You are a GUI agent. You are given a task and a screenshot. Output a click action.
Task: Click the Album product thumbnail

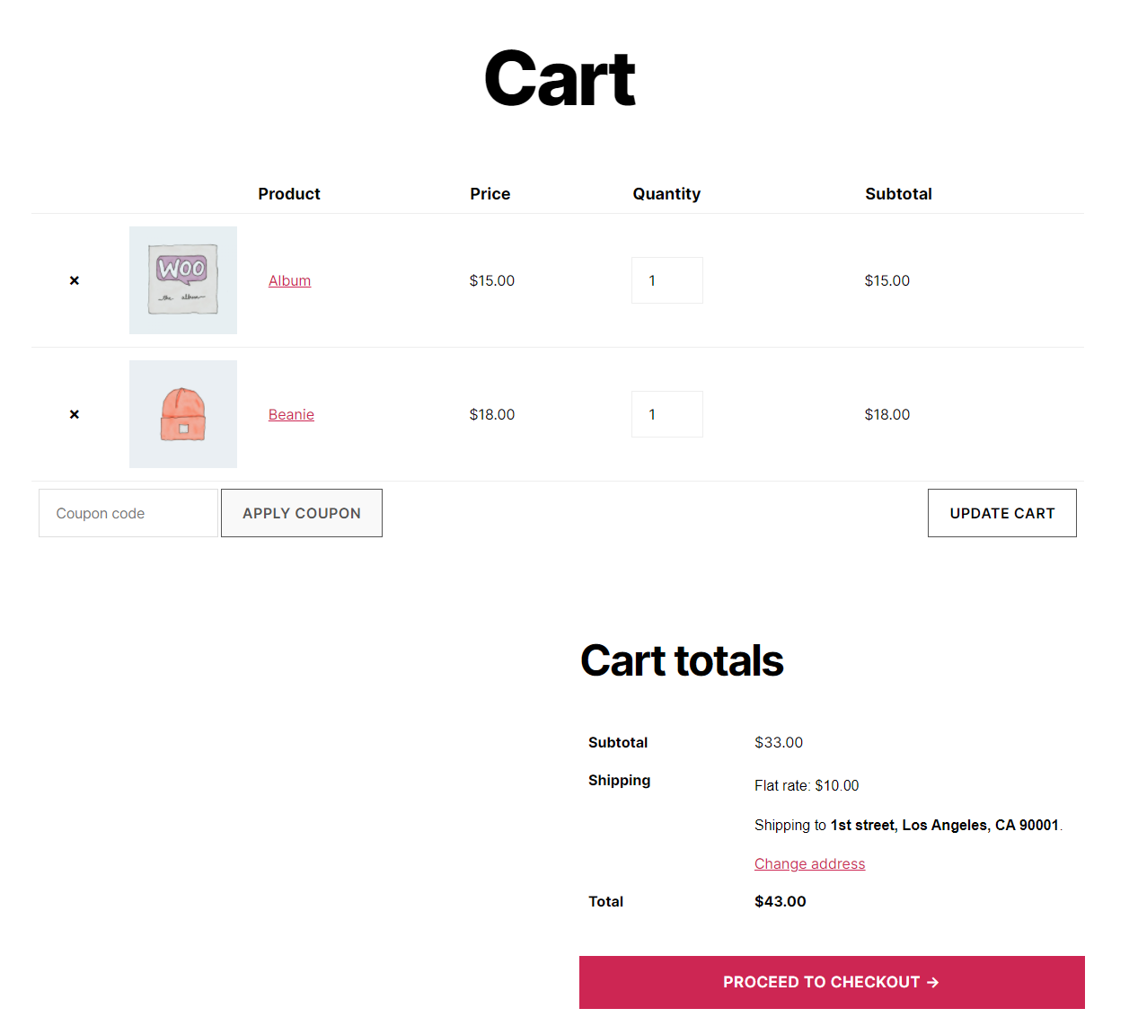(182, 280)
